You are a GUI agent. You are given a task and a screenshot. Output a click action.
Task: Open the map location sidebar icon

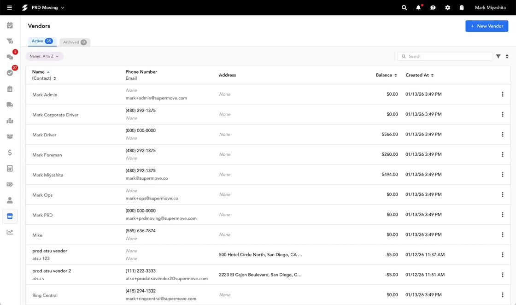tap(10, 121)
